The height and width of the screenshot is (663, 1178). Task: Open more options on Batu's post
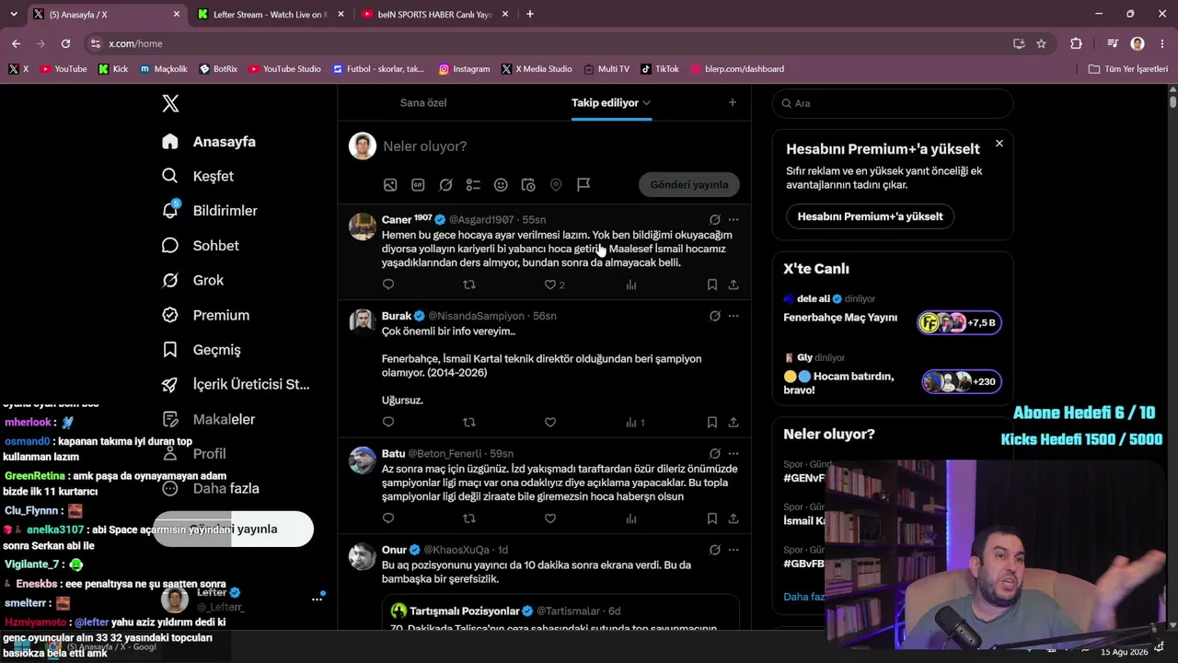733,453
